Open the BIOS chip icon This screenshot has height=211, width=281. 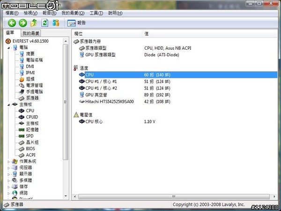(x=22, y=149)
